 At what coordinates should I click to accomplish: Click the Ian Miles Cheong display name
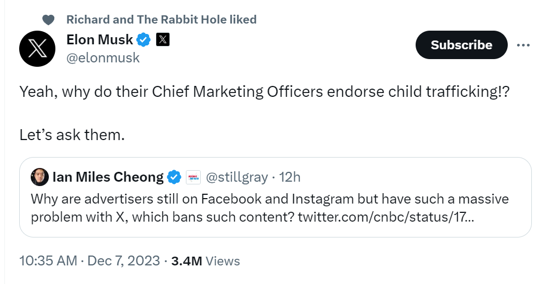(108, 177)
